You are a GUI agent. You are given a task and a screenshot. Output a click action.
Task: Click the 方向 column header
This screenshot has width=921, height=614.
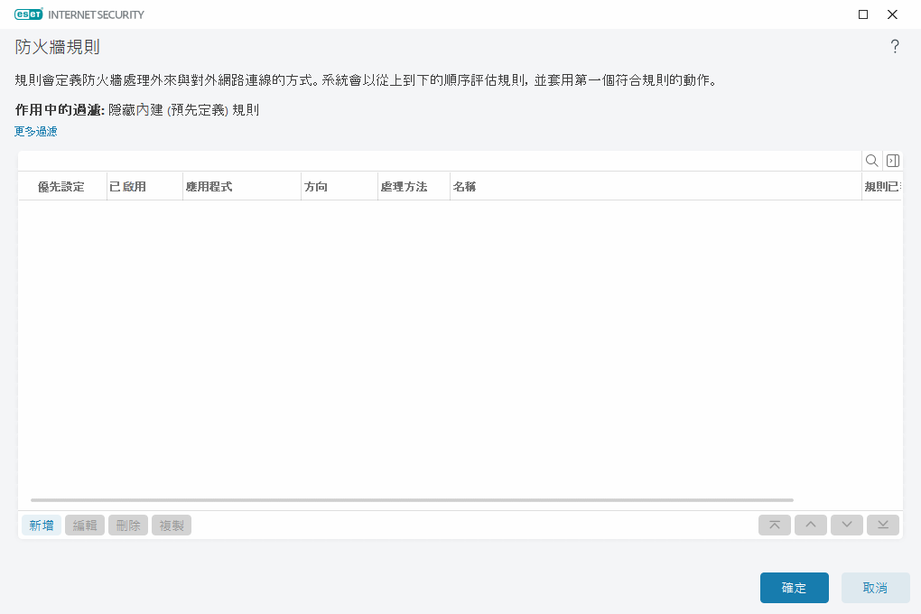click(x=318, y=186)
